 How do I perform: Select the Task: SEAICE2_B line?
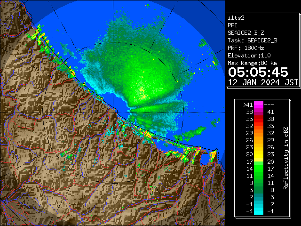pos(253,40)
